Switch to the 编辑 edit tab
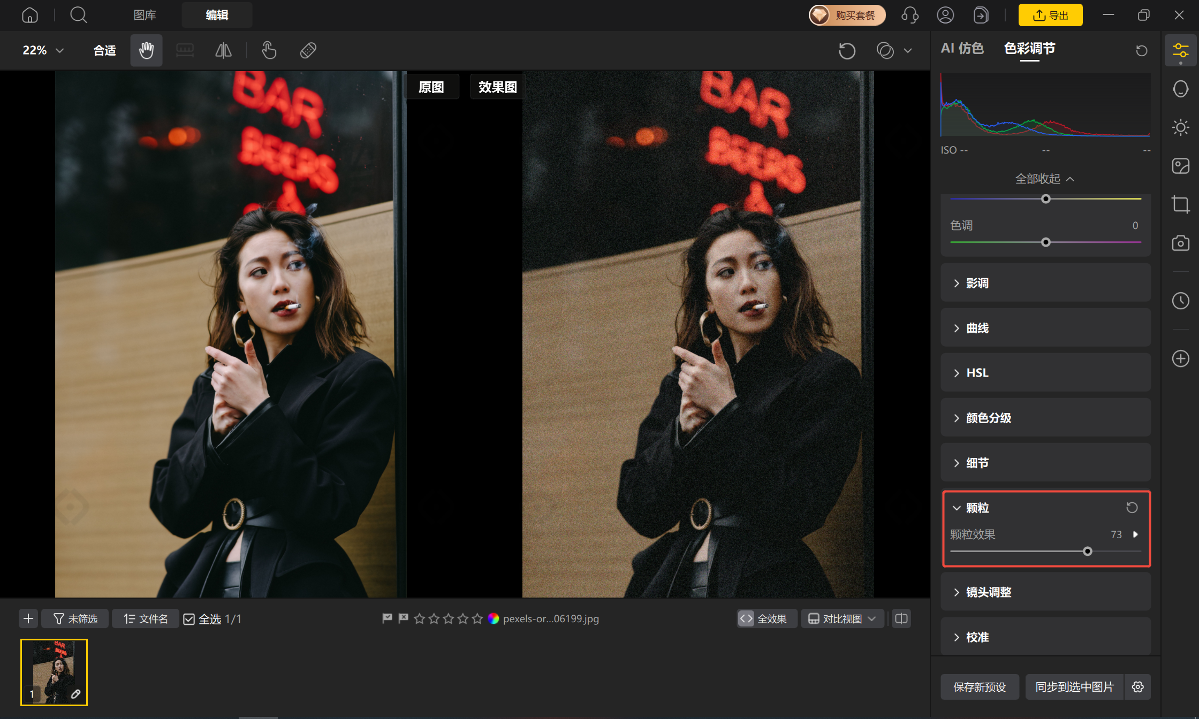 (x=217, y=15)
